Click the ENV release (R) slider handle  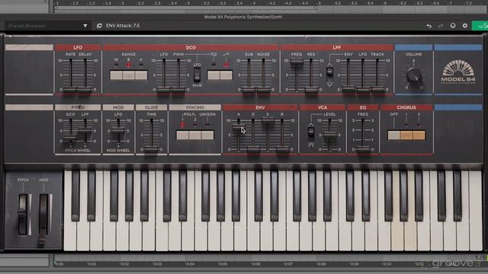(282, 149)
